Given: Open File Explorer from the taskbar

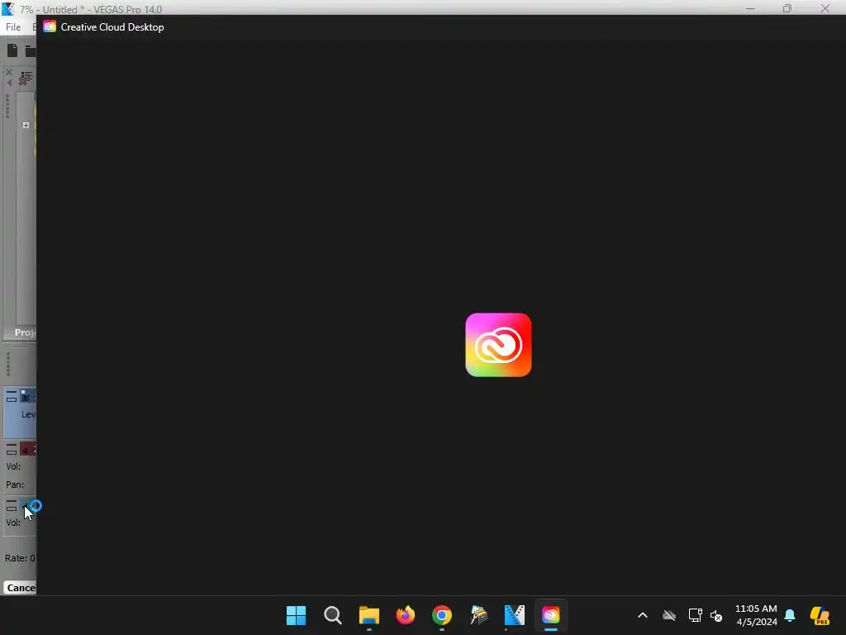Looking at the screenshot, I should point(369,615).
